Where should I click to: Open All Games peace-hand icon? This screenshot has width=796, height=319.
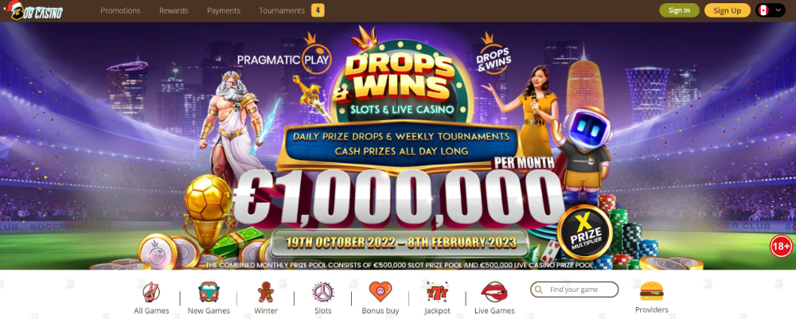151,293
